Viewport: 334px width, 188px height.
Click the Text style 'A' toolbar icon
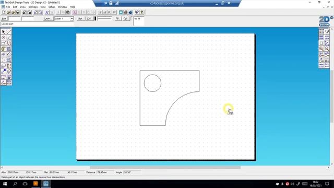point(47,13)
